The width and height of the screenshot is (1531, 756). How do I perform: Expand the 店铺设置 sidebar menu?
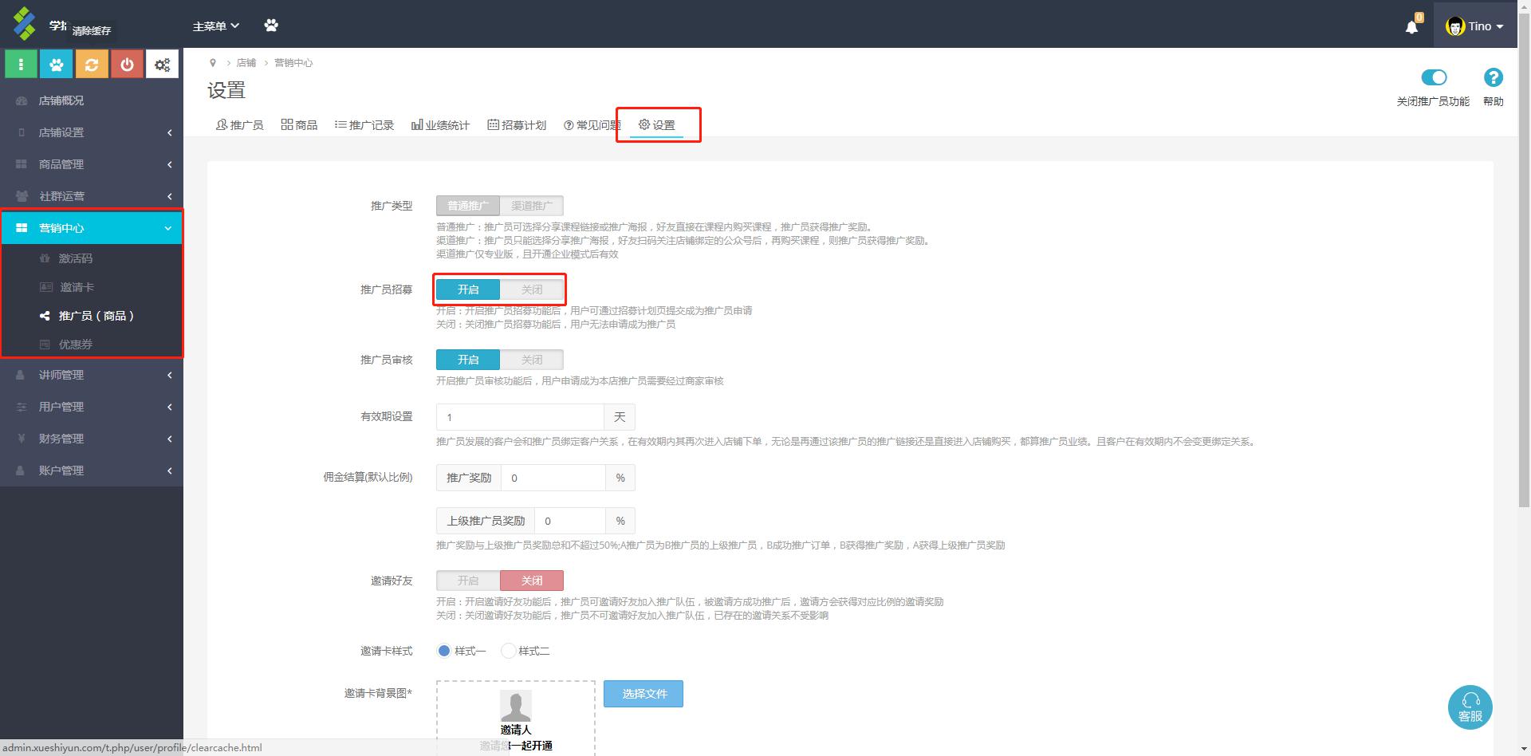click(92, 132)
